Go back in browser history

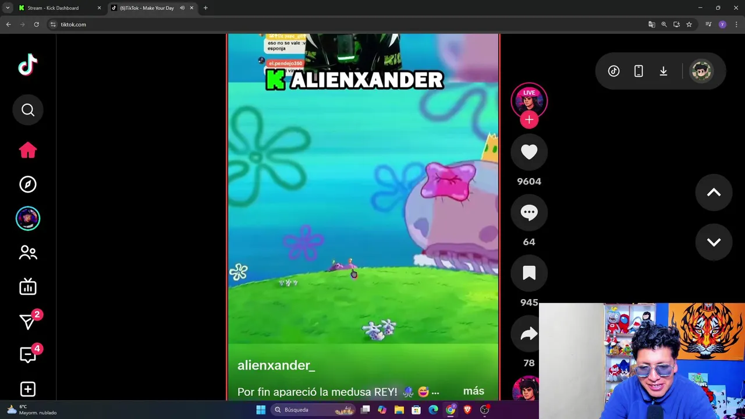tap(8, 24)
